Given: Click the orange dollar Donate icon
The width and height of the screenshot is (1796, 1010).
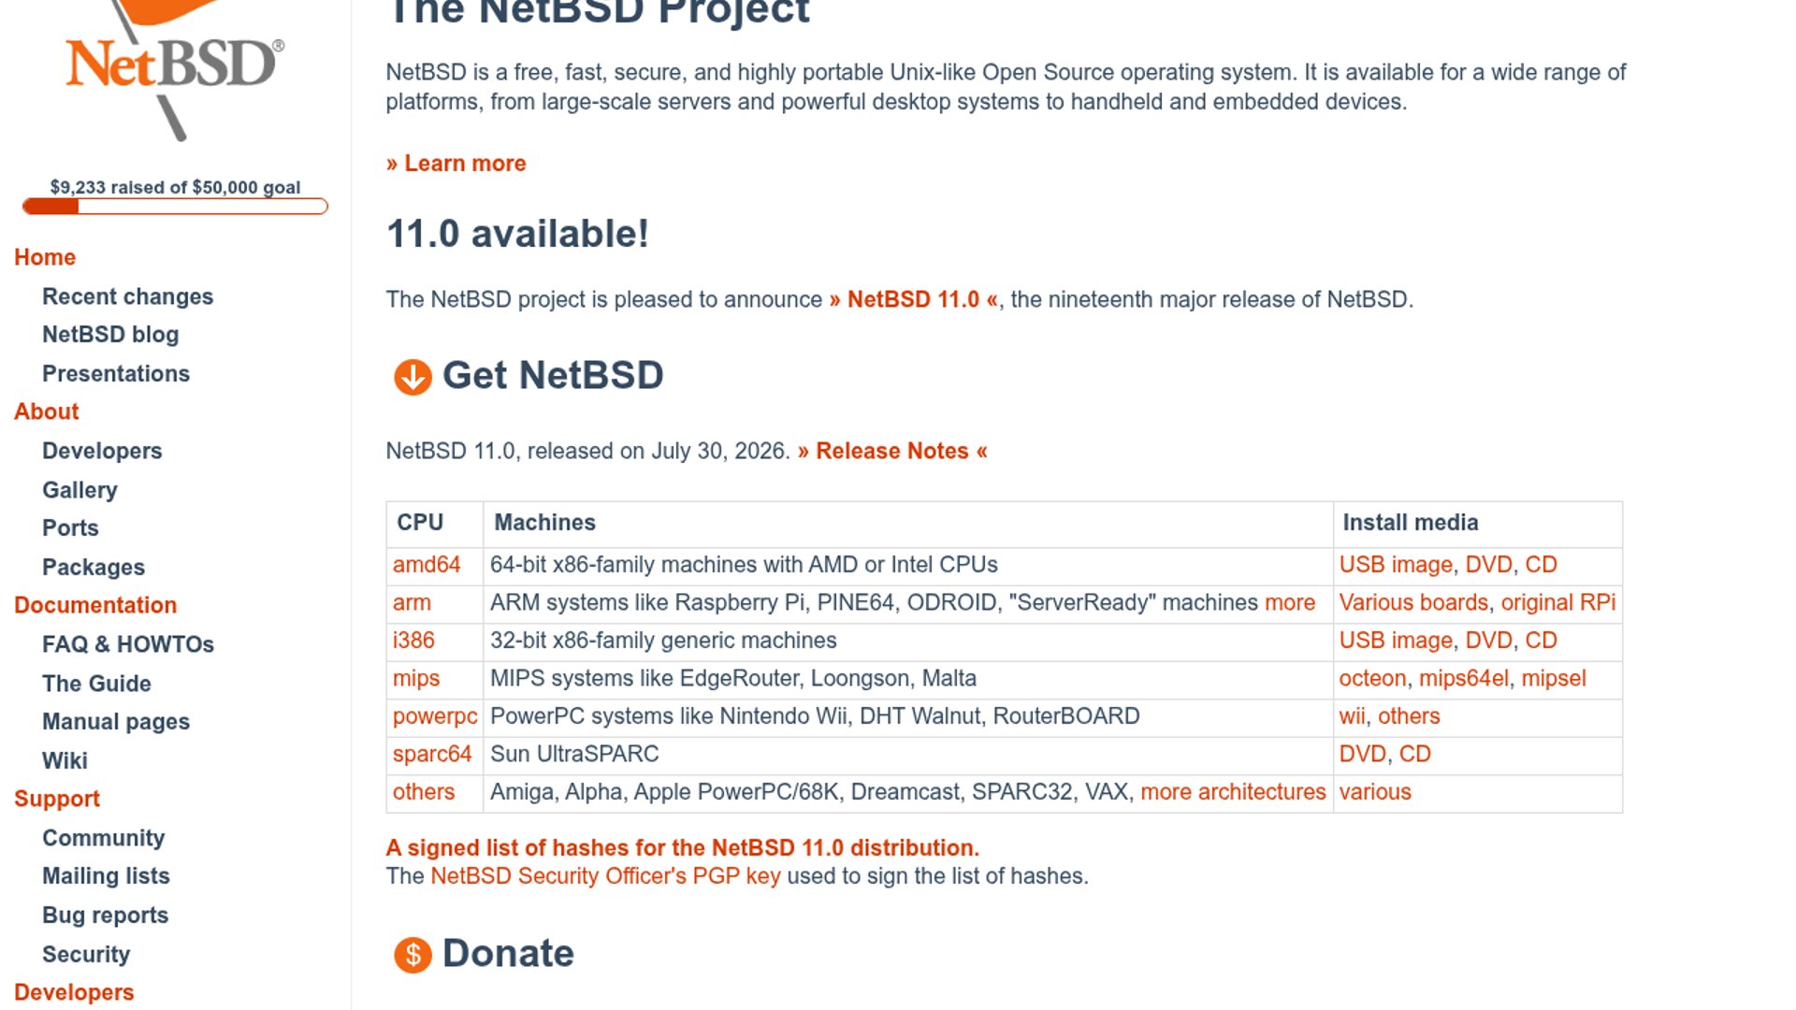Looking at the screenshot, I should (413, 955).
